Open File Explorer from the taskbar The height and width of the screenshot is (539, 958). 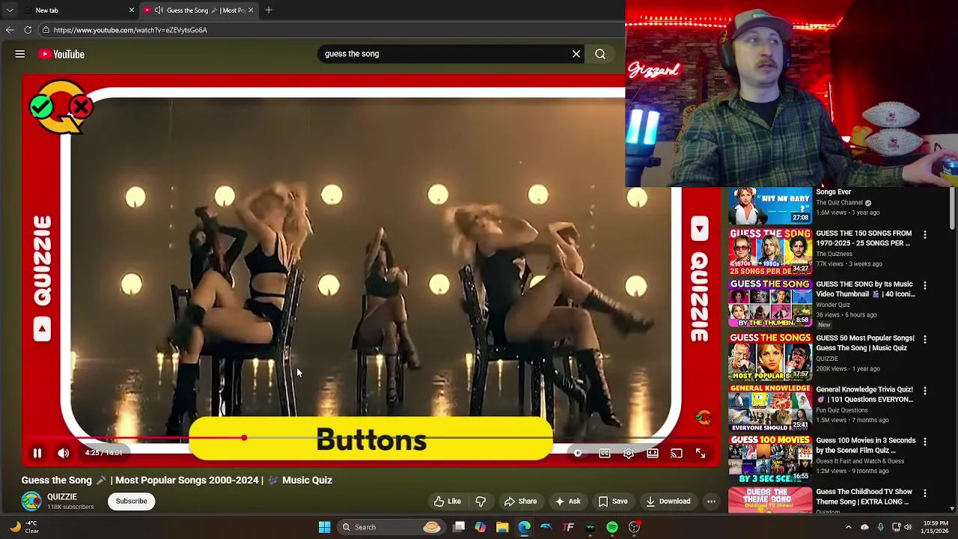click(x=502, y=527)
